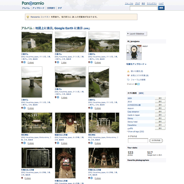The width and height of the screenshot is (184, 184).
Task: Open Google Earth に表示 link in the heading
Action: coord(69,28)
